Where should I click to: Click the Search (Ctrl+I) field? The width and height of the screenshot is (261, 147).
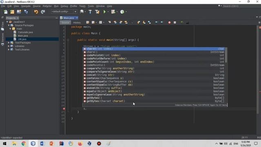[x=241, y=6]
